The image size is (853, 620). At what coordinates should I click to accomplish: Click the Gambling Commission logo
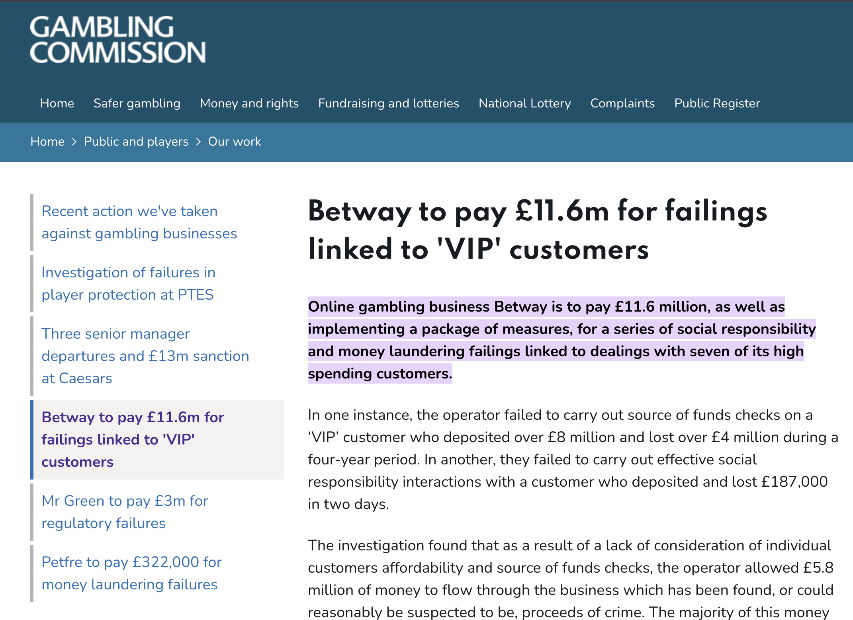(118, 39)
